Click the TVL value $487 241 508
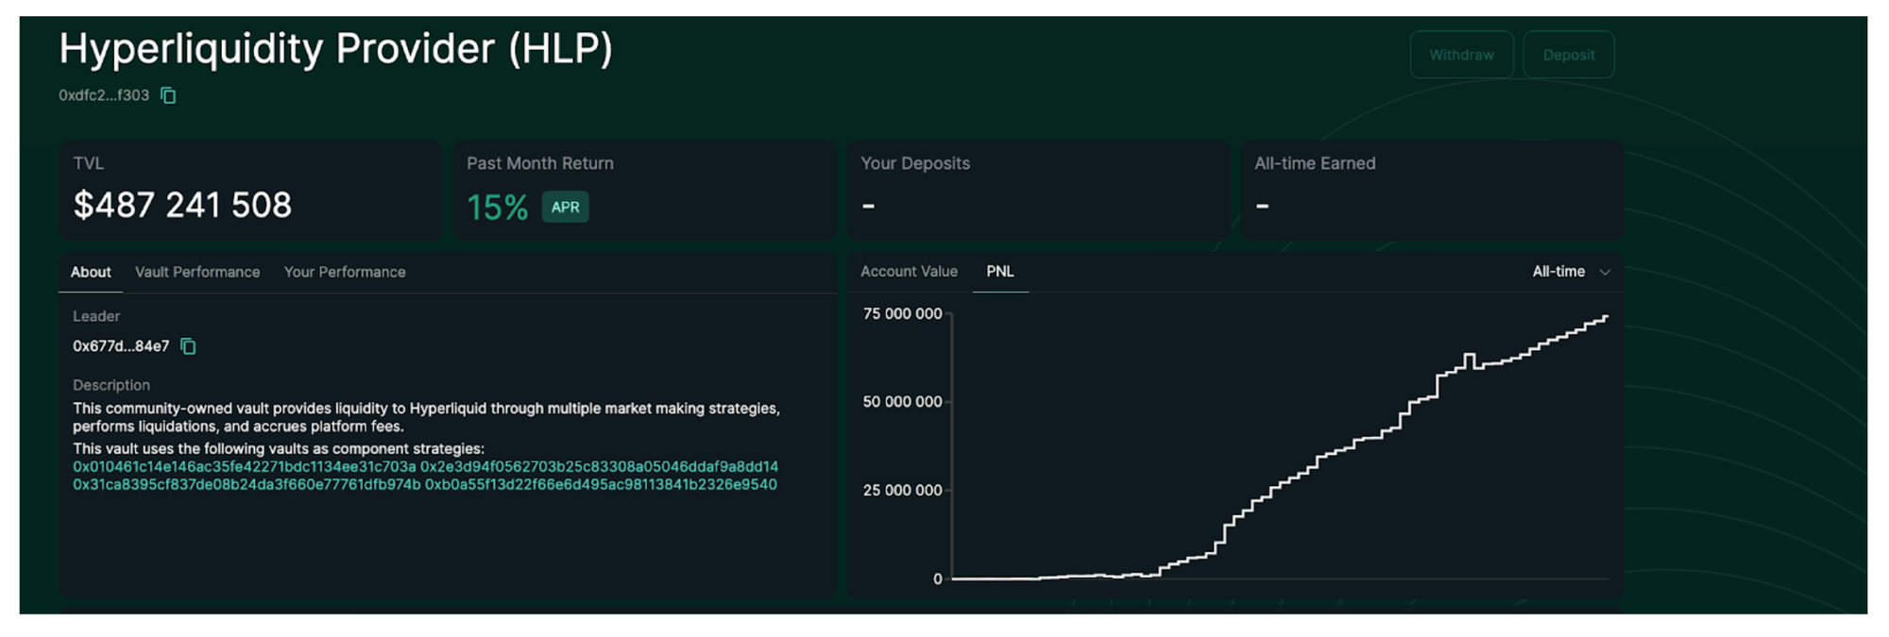The image size is (1889, 637). click(x=182, y=205)
